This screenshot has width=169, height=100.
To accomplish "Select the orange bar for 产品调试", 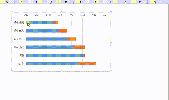I will pos(79,47).
